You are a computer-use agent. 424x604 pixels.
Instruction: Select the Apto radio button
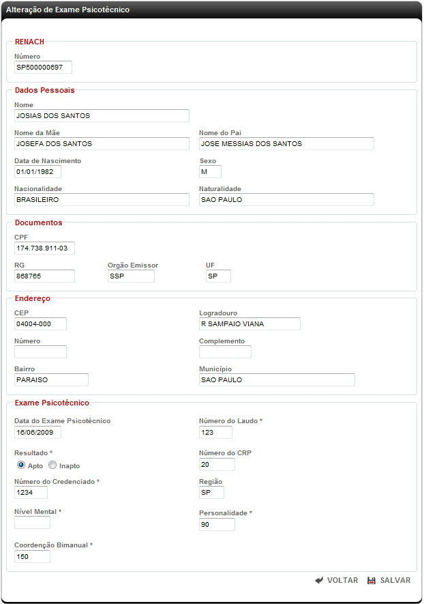(x=20, y=465)
